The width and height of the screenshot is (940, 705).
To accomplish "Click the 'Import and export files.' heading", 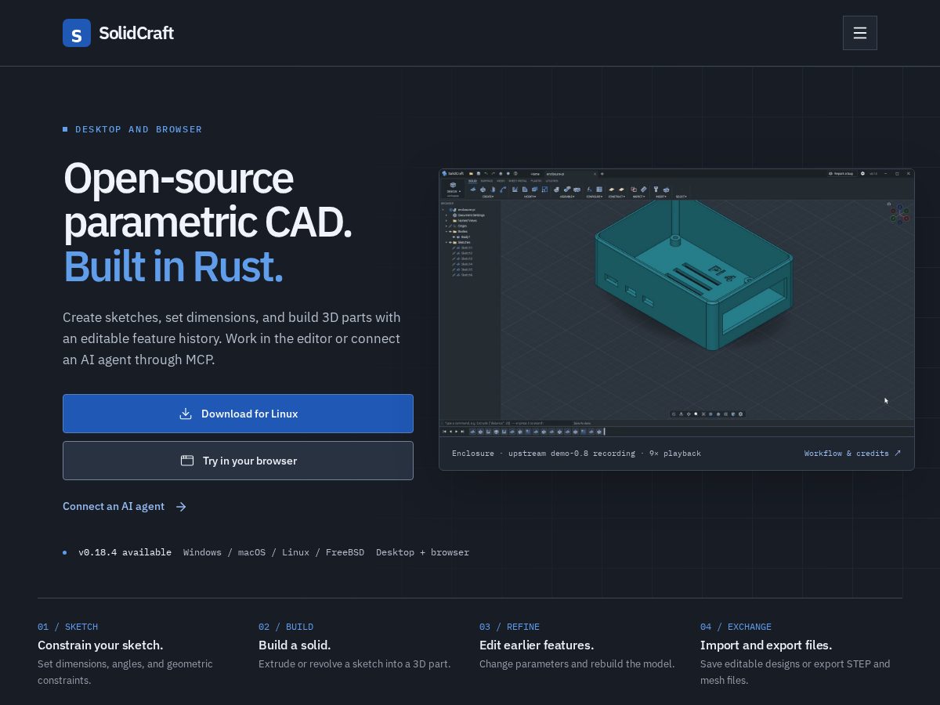I will [766, 645].
